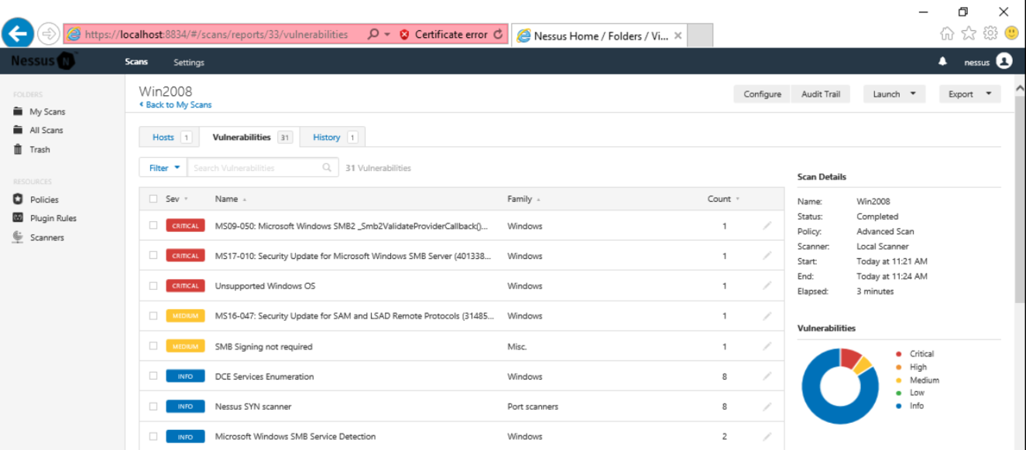The width and height of the screenshot is (1026, 450).
Task: Expand the Launch dropdown arrow
Action: [x=912, y=94]
